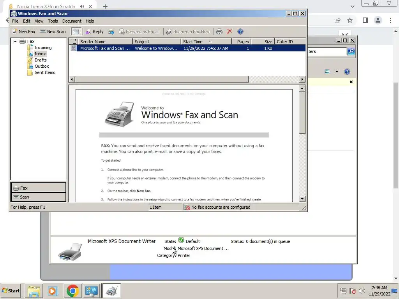399x299 pixels.
Task: Click the fax item icon in message row
Action: [73, 48]
